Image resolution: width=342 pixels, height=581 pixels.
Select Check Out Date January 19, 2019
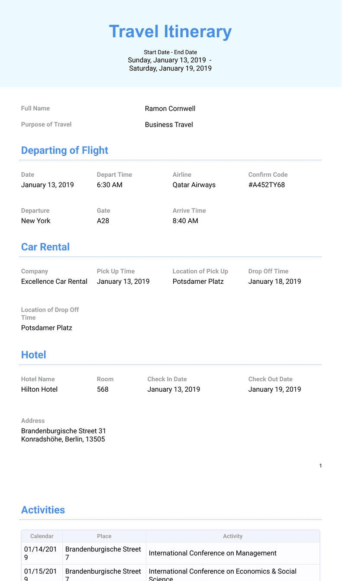[x=274, y=389]
